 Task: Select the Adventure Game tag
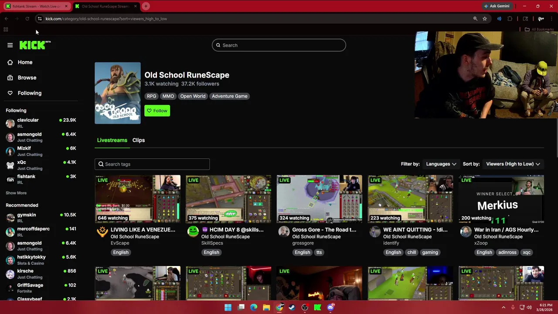pos(229,96)
